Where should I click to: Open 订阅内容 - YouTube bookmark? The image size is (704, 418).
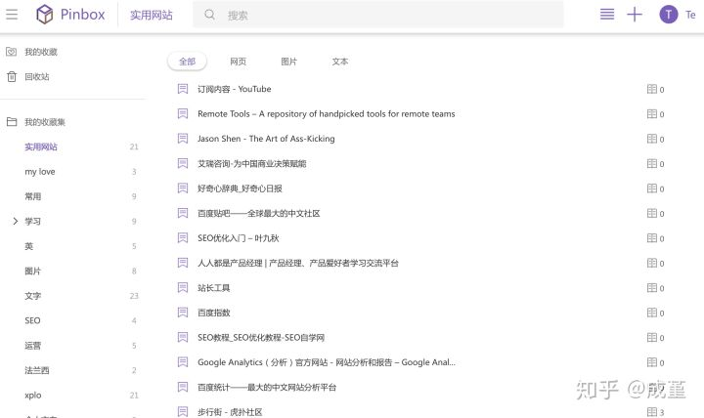[x=235, y=89]
